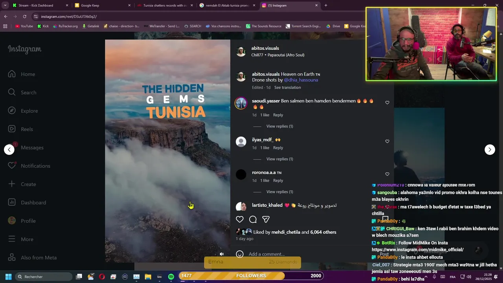The height and width of the screenshot is (283, 503).
Task: Open the WeTransfer bookmark
Action: (161, 26)
